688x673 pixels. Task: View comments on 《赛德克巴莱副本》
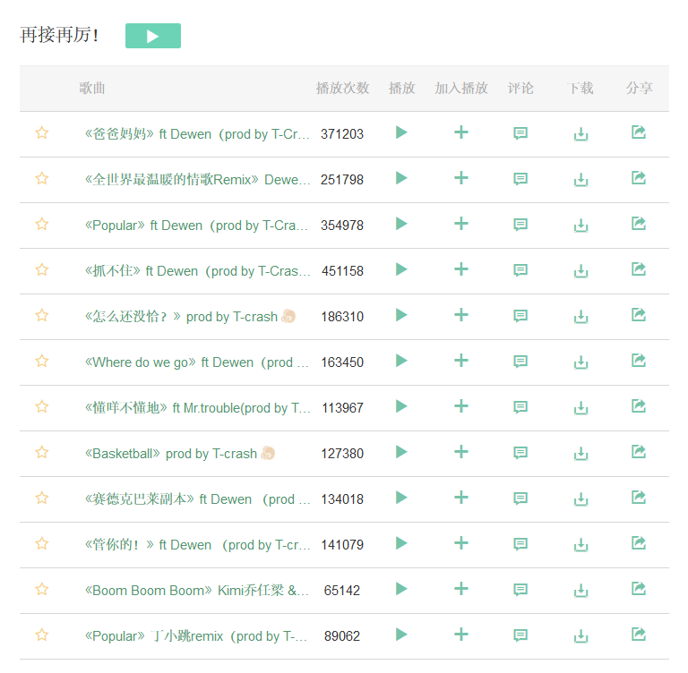pos(520,498)
